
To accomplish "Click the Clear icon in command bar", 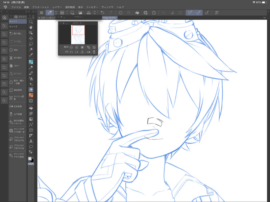I will 121,13.
